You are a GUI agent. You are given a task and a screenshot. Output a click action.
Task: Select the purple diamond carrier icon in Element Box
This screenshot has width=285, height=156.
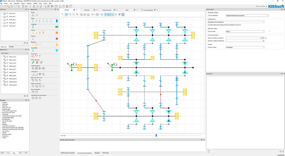click(57, 39)
